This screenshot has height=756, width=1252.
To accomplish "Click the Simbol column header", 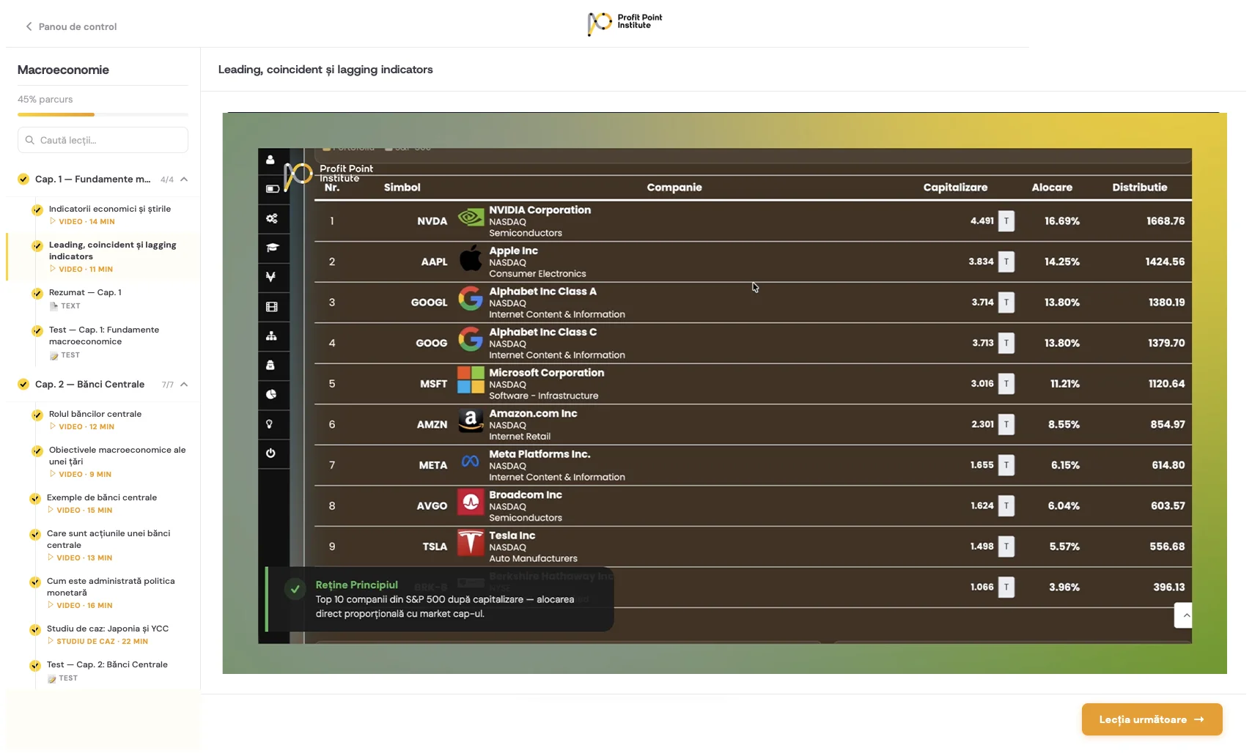I will 402,188.
